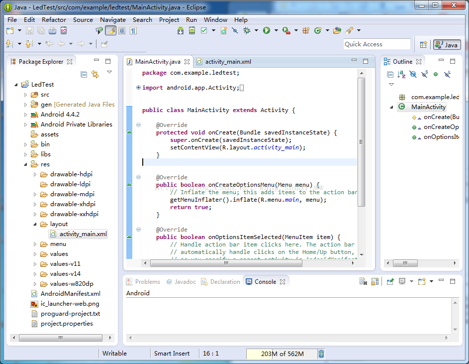Open the Navigate menu
The width and height of the screenshot is (469, 364).
pyautogui.click(x=113, y=20)
